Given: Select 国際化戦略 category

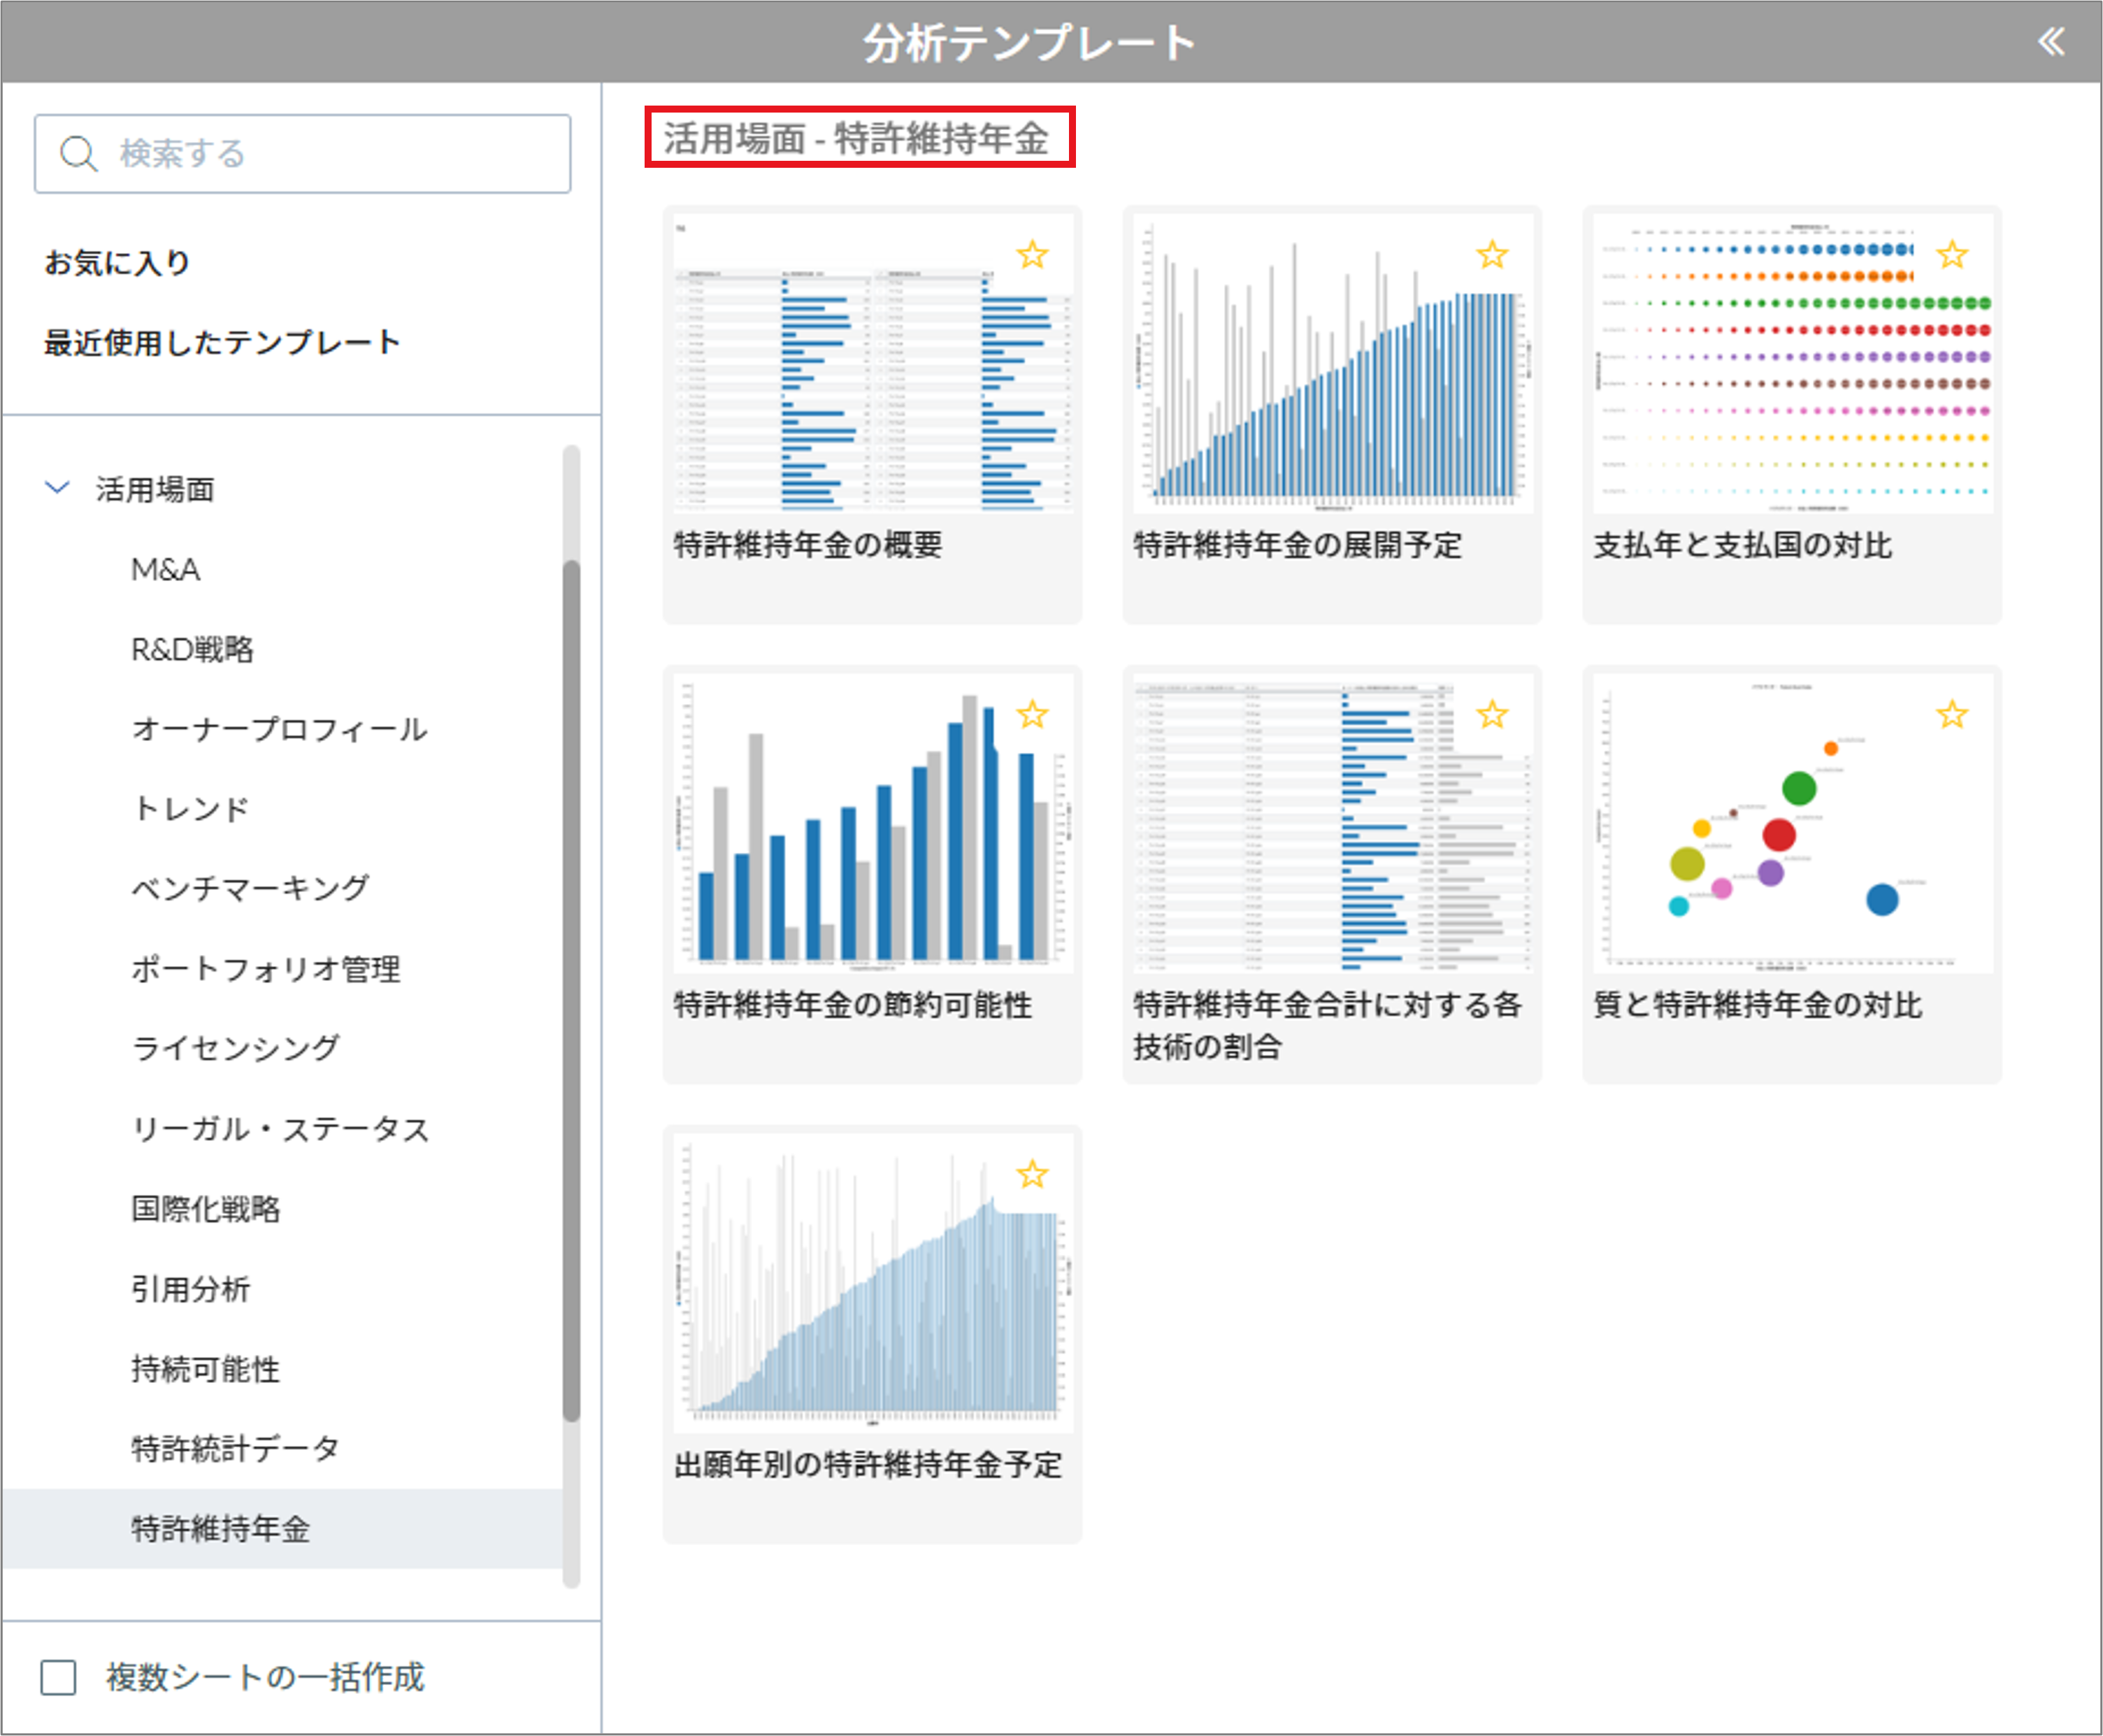Looking at the screenshot, I should (x=206, y=1208).
